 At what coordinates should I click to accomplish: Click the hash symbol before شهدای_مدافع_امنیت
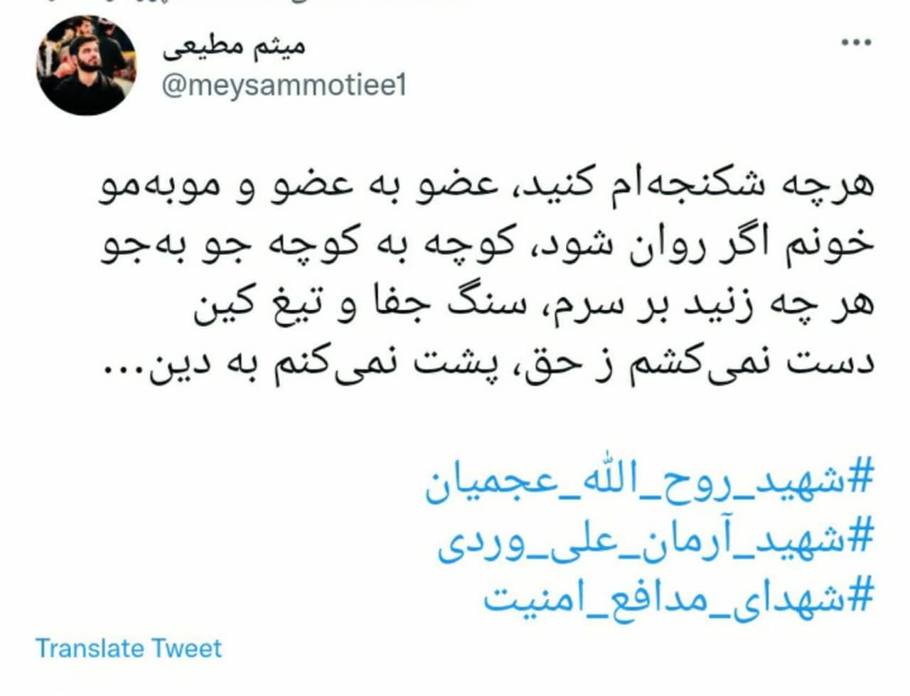coord(860,596)
